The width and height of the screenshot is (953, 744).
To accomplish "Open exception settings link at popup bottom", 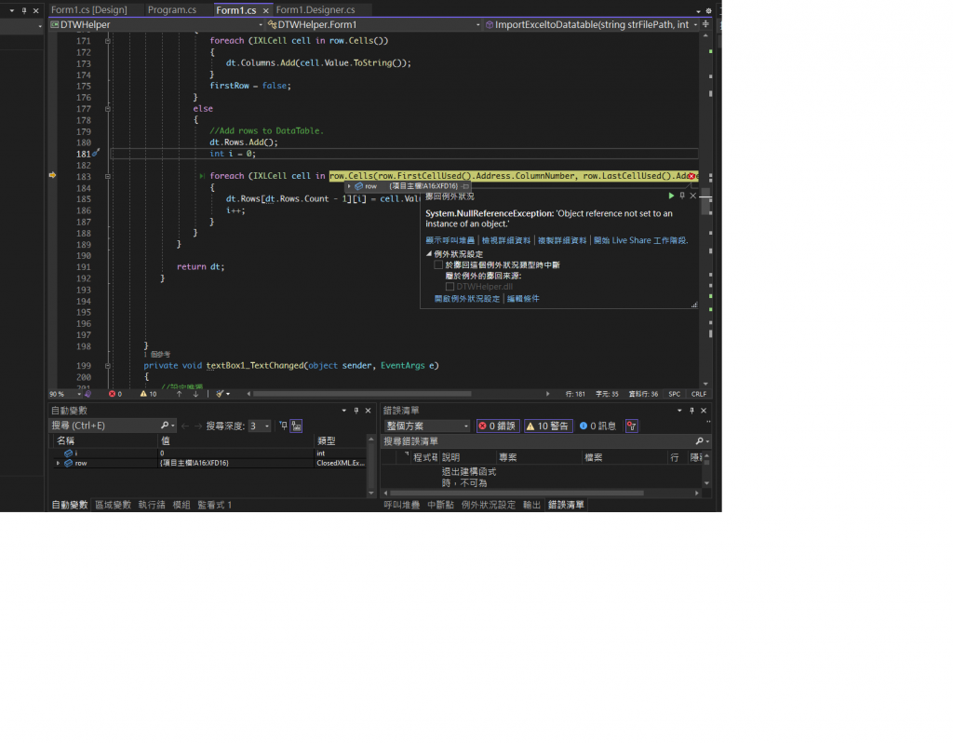I will click(467, 299).
